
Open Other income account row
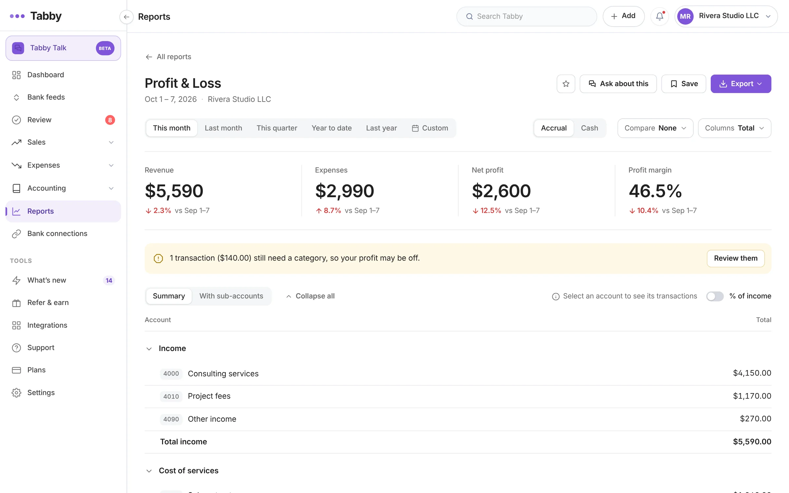[458, 419]
